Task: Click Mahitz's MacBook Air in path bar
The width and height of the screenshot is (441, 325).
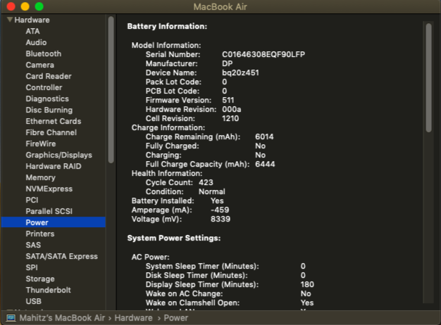Action: [62, 318]
